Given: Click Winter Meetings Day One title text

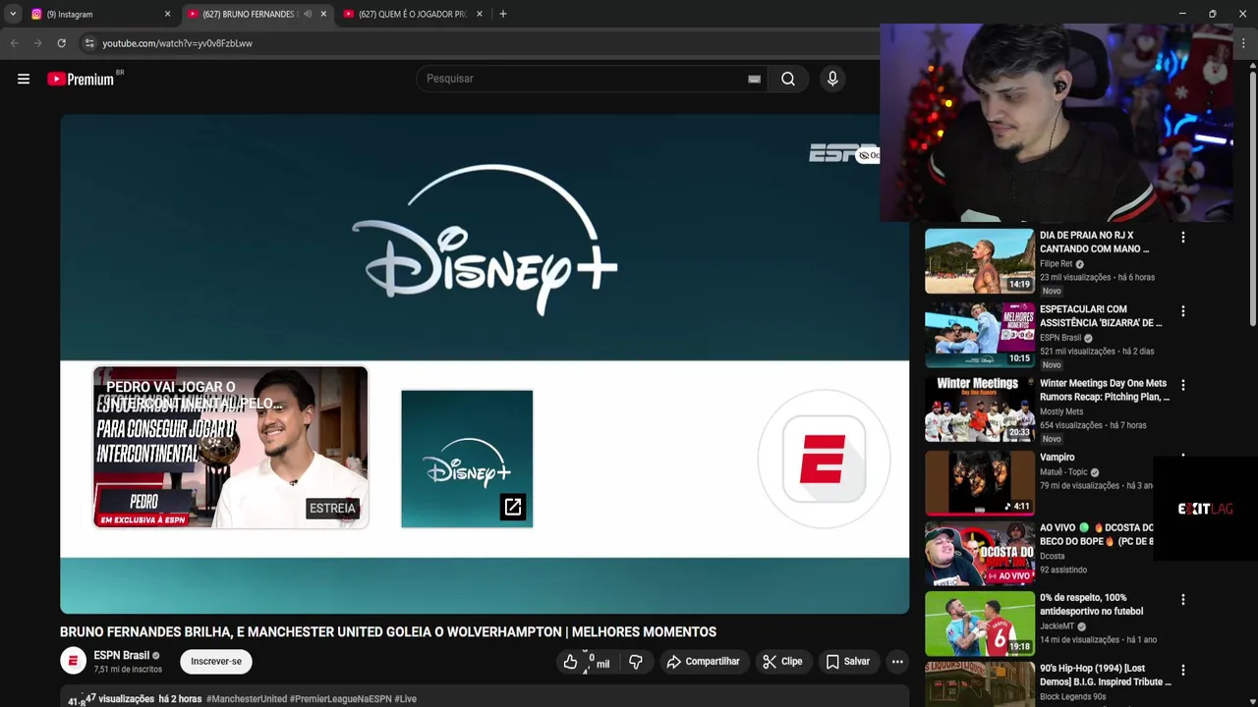Looking at the screenshot, I should [x=1105, y=390].
